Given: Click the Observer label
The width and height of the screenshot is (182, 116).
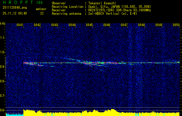Looking at the screenshot, I should coord(59,3).
